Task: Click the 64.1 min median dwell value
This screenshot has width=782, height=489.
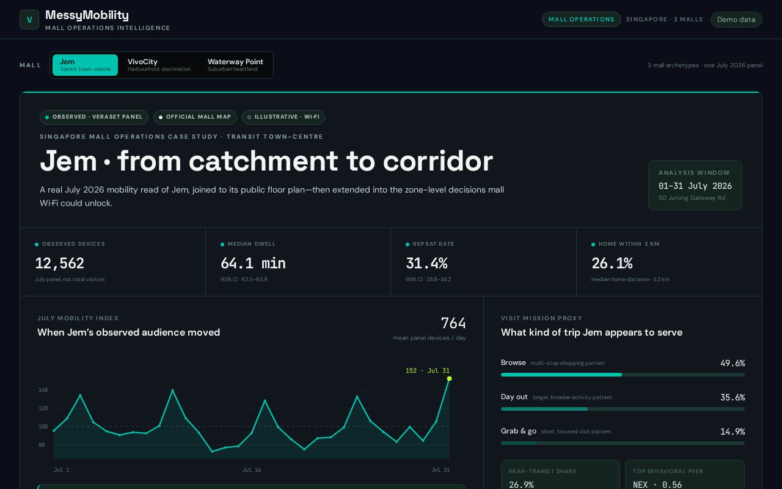Action: (x=253, y=263)
